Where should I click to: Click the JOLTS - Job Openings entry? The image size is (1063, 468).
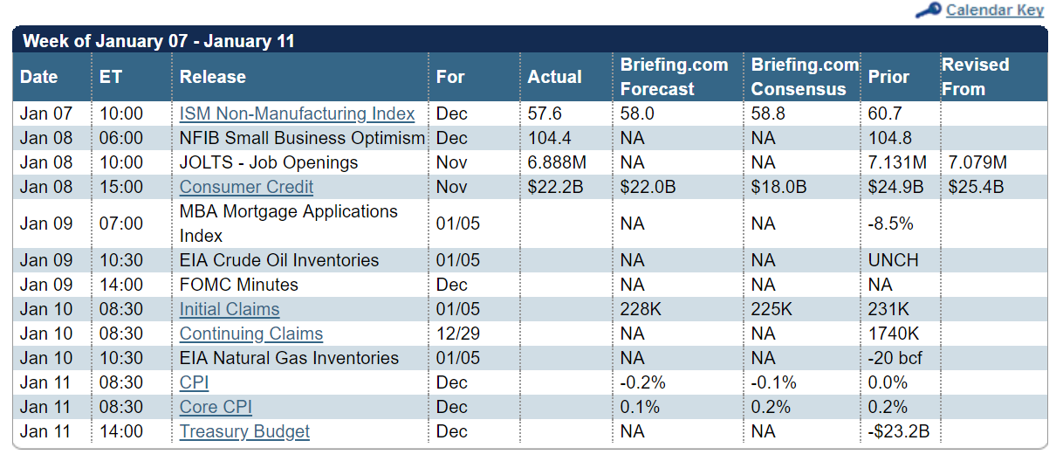(x=269, y=162)
